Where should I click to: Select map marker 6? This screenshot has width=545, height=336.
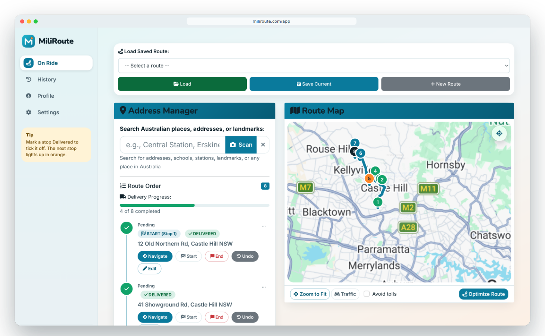(x=361, y=153)
